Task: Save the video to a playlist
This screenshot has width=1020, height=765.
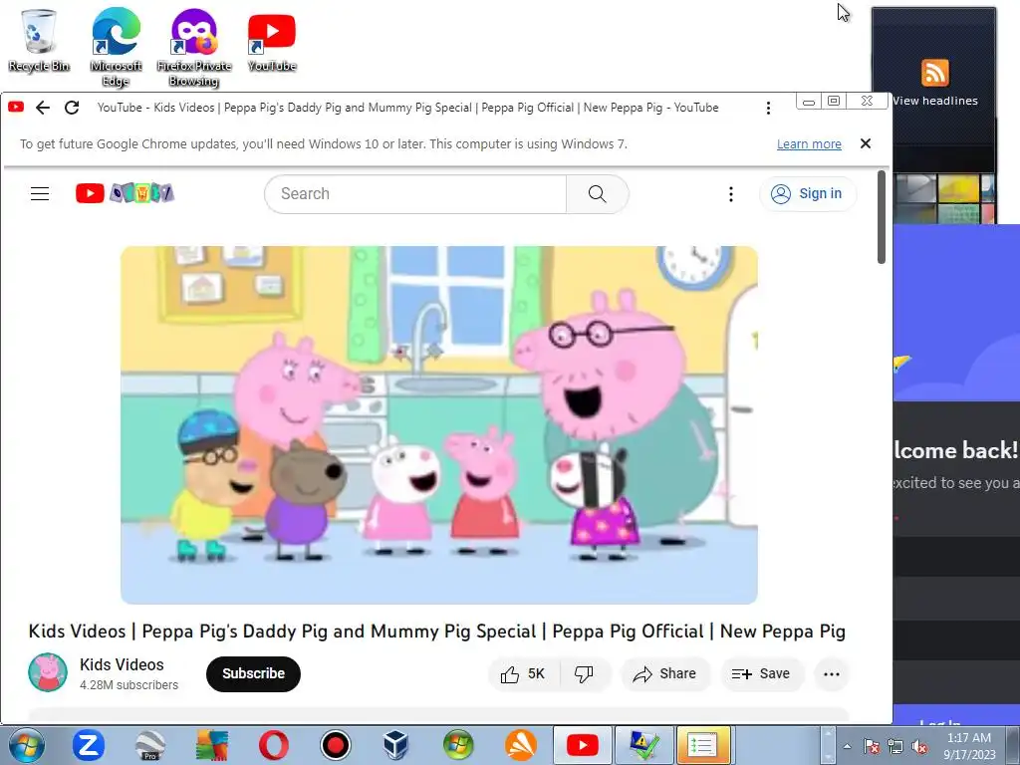Action: tap(761, 674)
